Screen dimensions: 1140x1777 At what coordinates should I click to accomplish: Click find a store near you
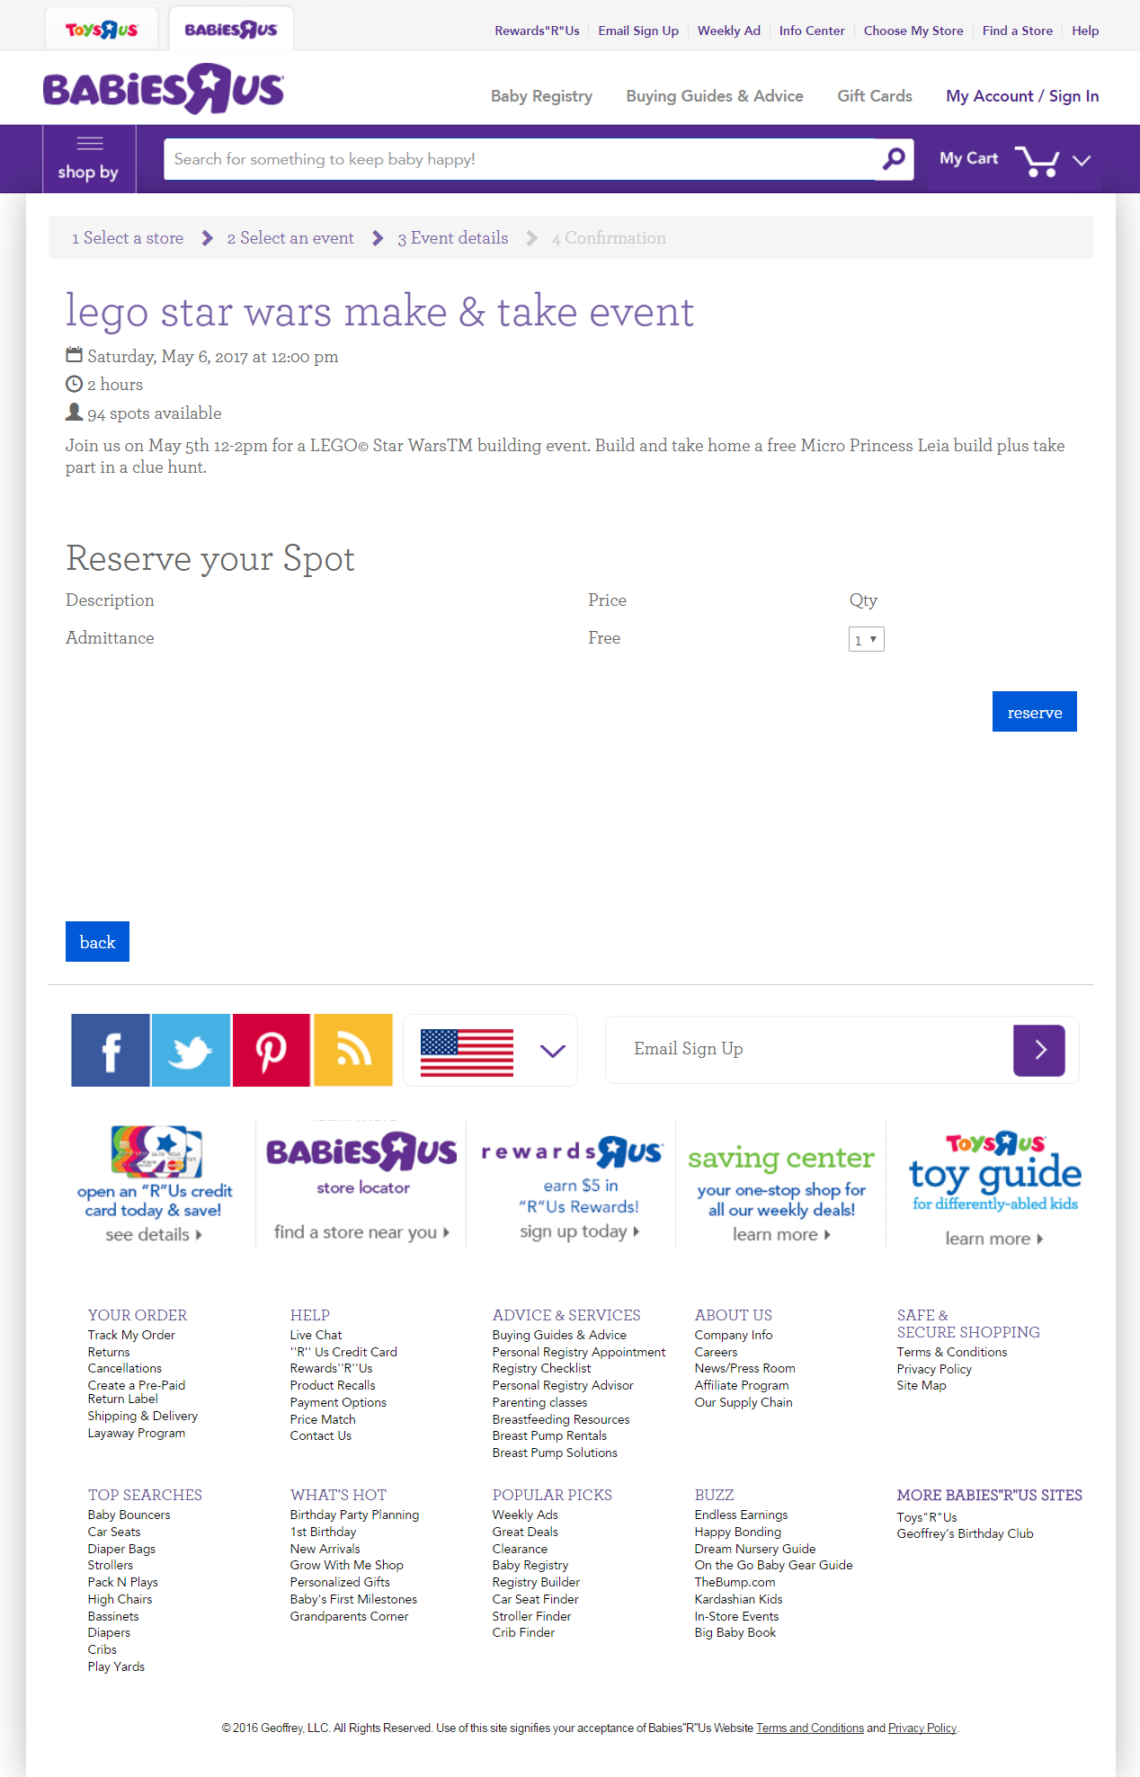pyautogui.click(x=361, y=1232)
